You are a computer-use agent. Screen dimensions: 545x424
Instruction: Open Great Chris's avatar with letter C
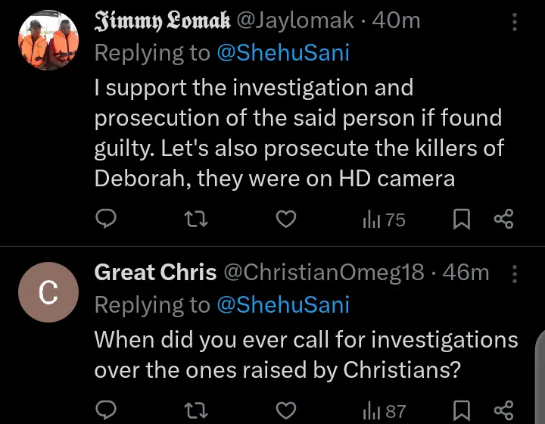[48, 292]
